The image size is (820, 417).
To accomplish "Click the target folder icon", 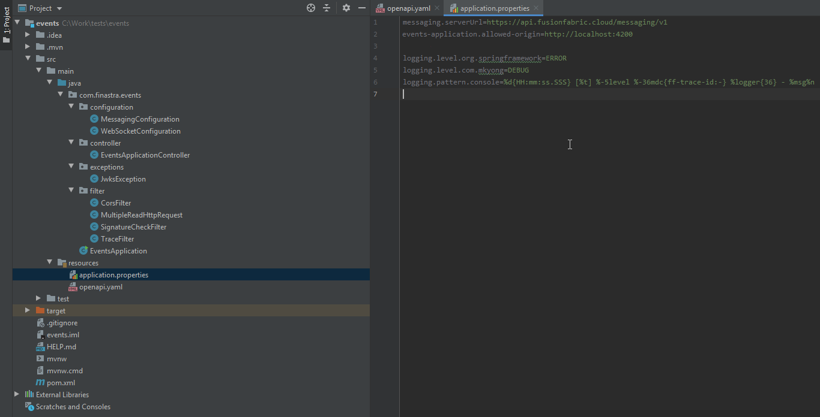I will (40, 310).
